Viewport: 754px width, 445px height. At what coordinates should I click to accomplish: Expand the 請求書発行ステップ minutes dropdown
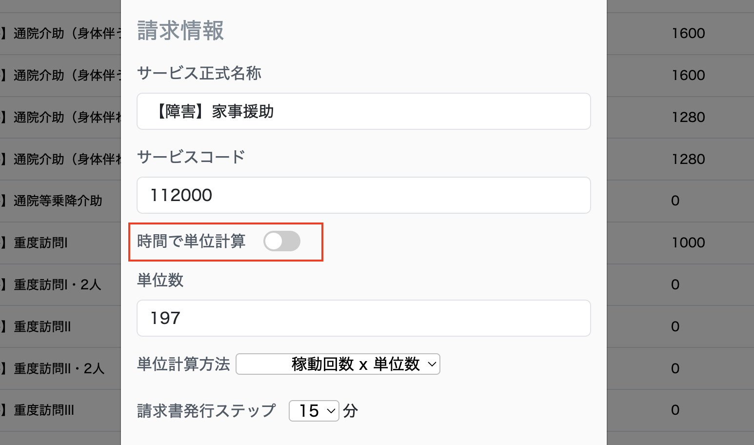[x=314, y=410]
